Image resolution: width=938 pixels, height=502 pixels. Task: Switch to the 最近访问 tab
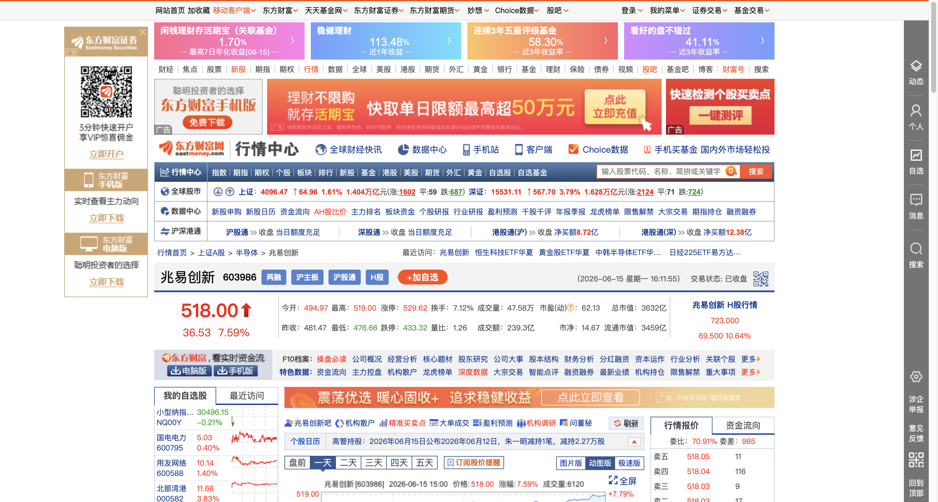[x=247, y=396]
